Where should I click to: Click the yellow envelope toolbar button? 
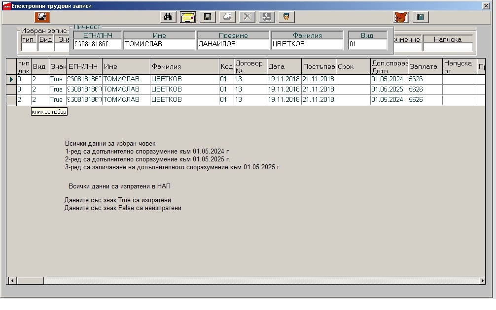point(188,17)
